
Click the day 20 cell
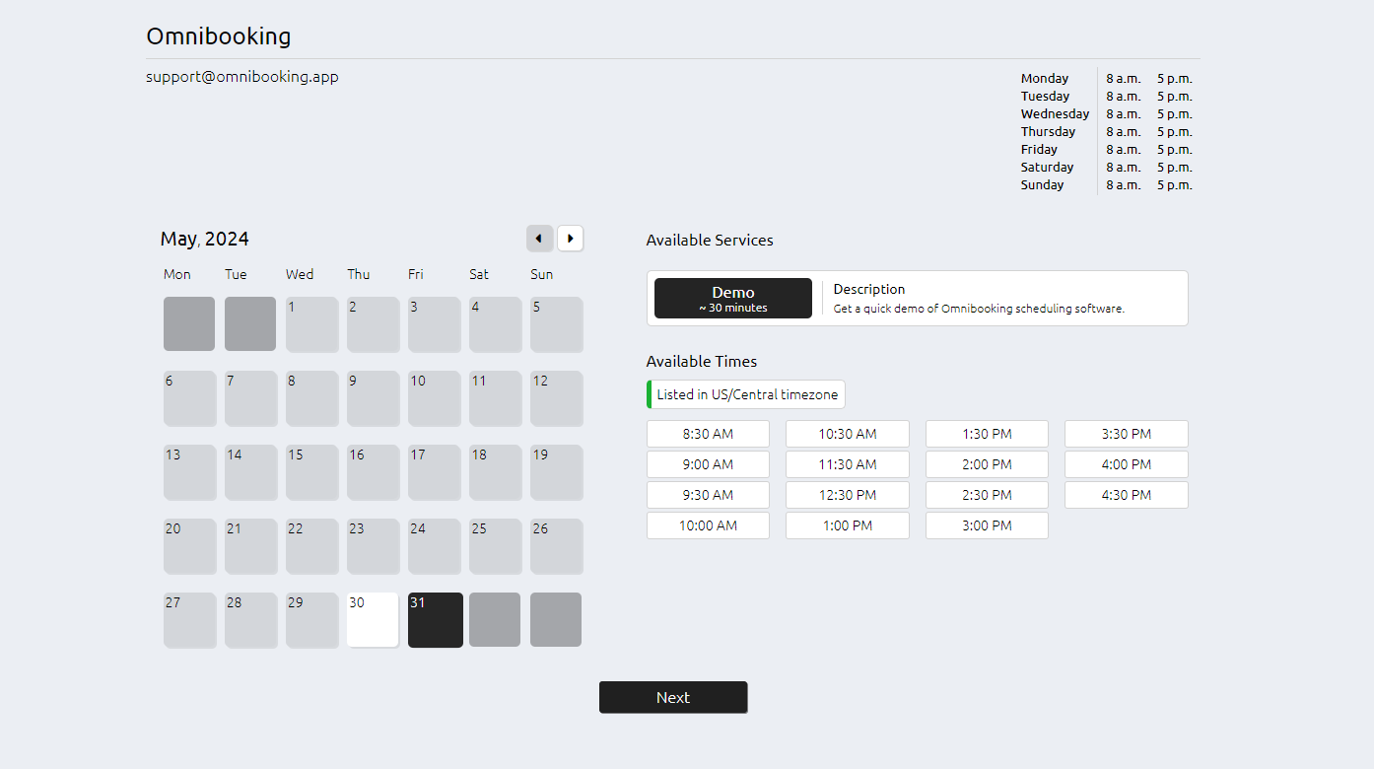pos(189,546)
